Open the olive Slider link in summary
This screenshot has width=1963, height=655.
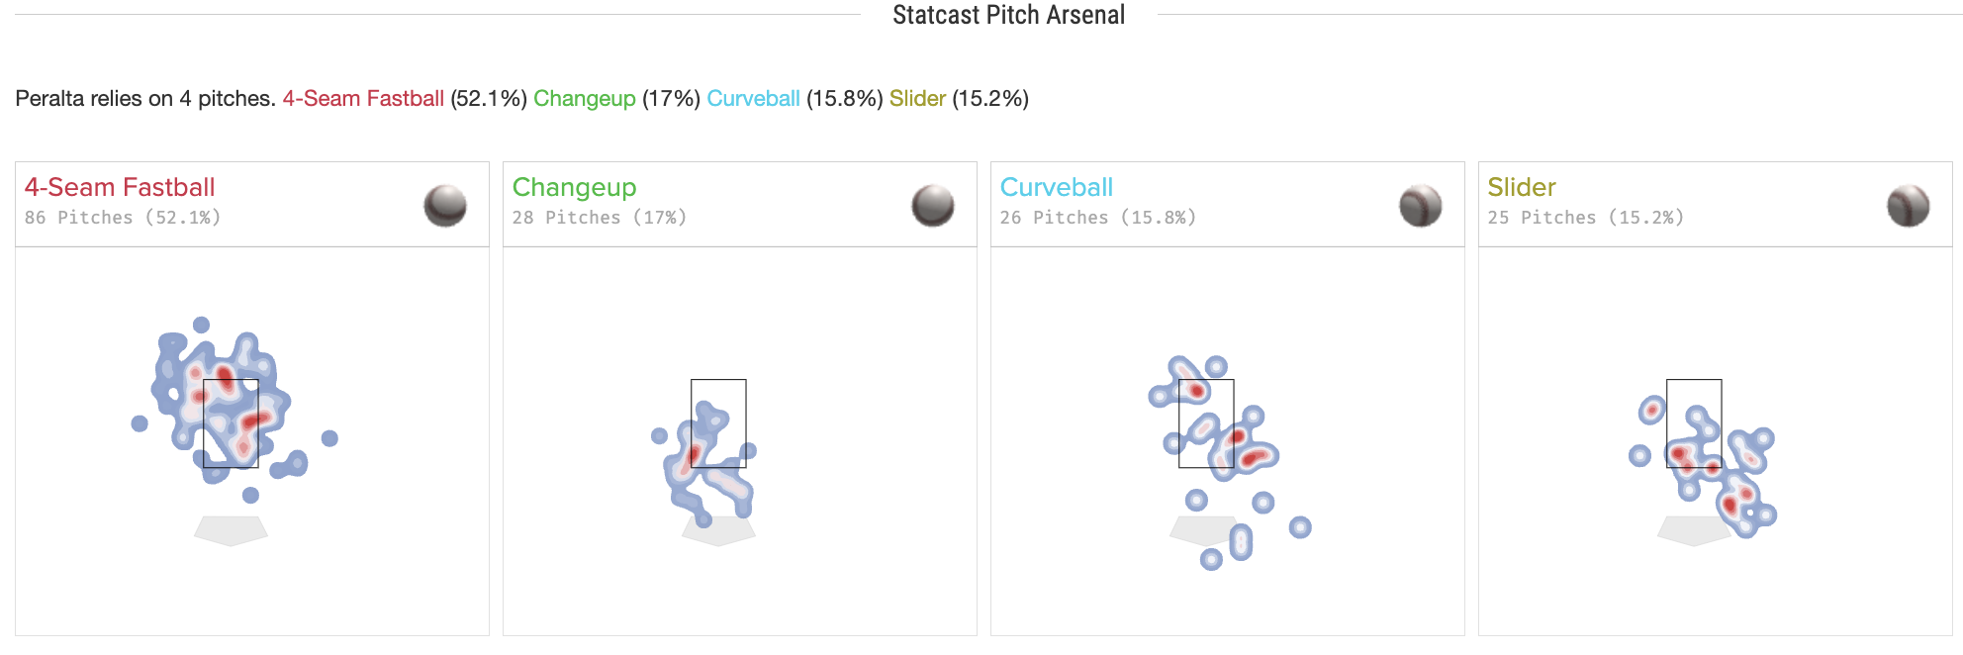pos(917,99)
